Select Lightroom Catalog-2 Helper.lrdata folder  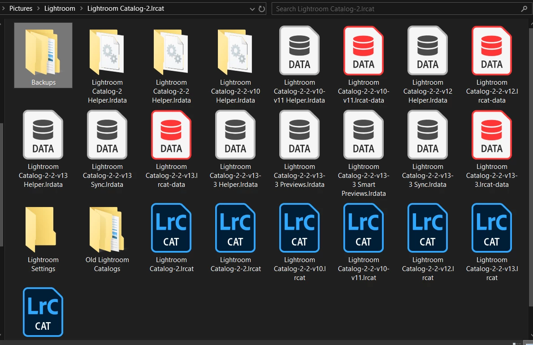point(107,52)
